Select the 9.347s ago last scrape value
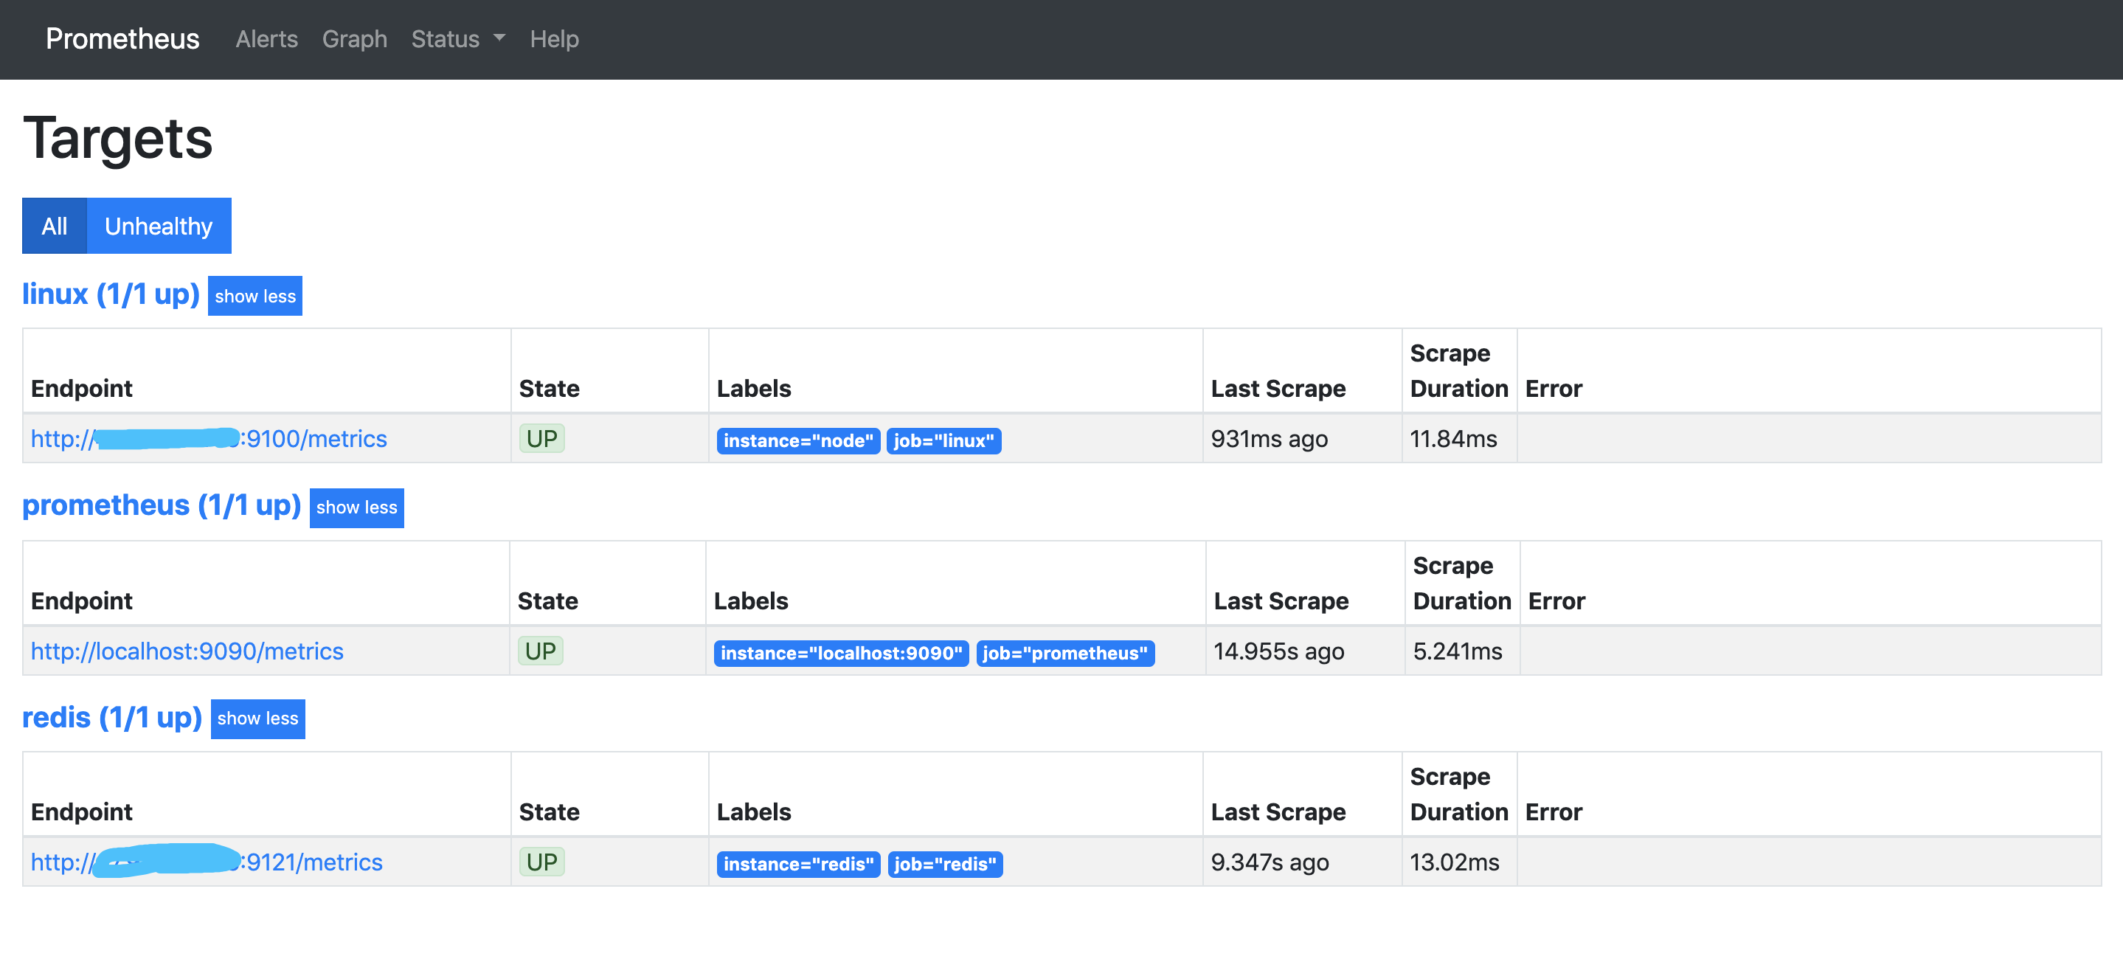 (1270, 862)
